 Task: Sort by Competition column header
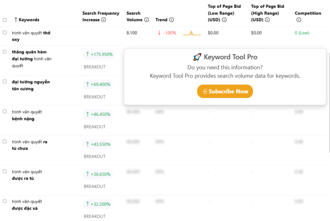[x=308, y=13]
